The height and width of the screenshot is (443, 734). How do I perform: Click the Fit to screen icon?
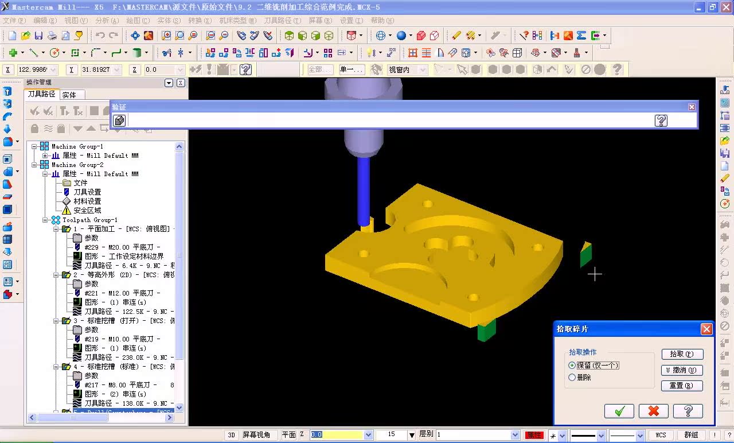pos(135,36)
